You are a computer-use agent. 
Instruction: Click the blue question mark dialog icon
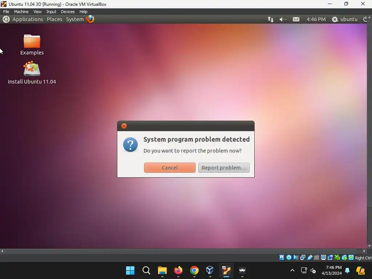pyautogui.click(x=130, y=145)
